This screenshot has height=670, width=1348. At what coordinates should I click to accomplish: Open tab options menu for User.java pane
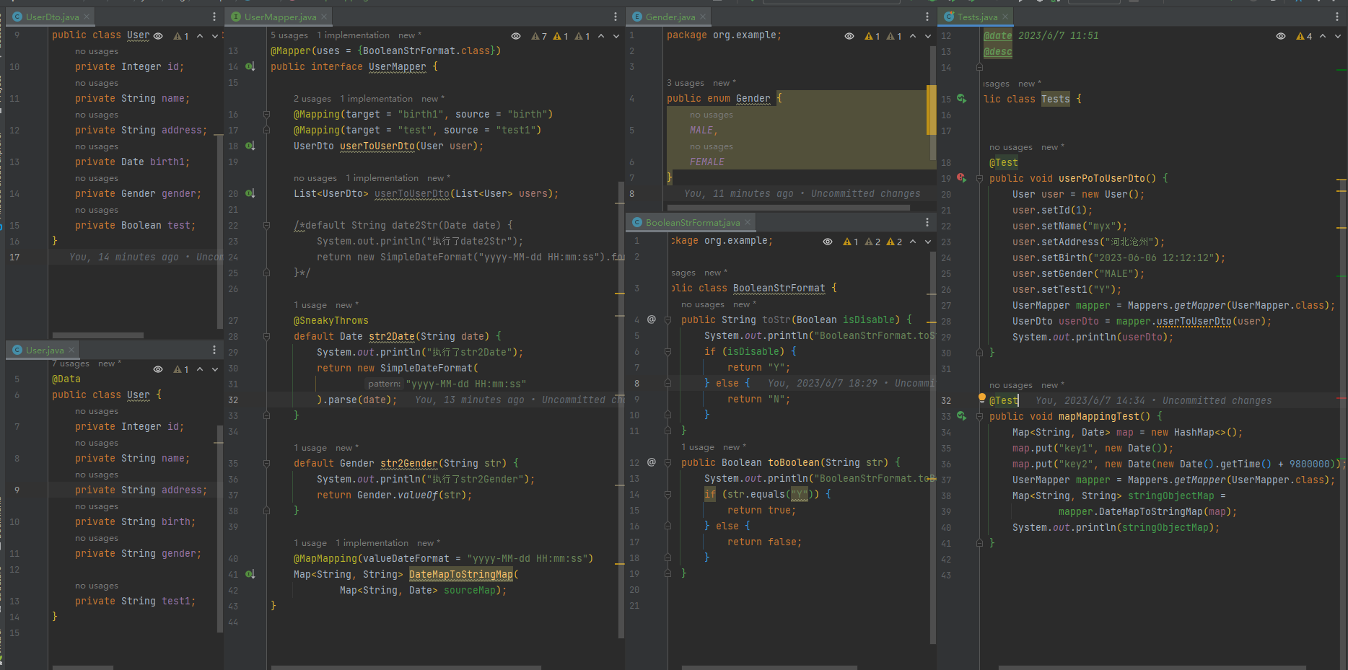click(x=214, y=350)
